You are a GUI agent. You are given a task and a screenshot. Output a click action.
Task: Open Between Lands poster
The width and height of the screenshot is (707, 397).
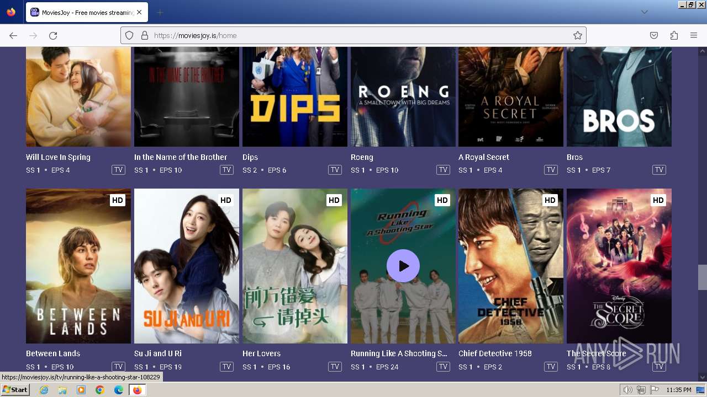[78, 266]
